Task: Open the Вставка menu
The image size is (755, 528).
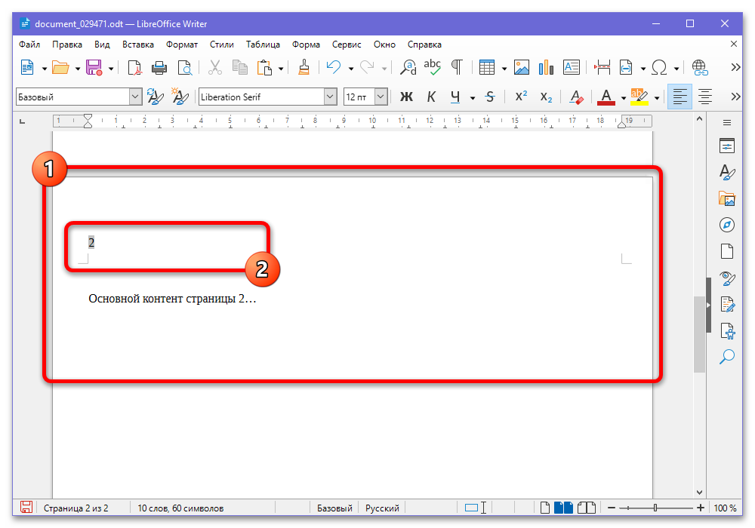Action: pyautogui.click(x=138, y=45)
